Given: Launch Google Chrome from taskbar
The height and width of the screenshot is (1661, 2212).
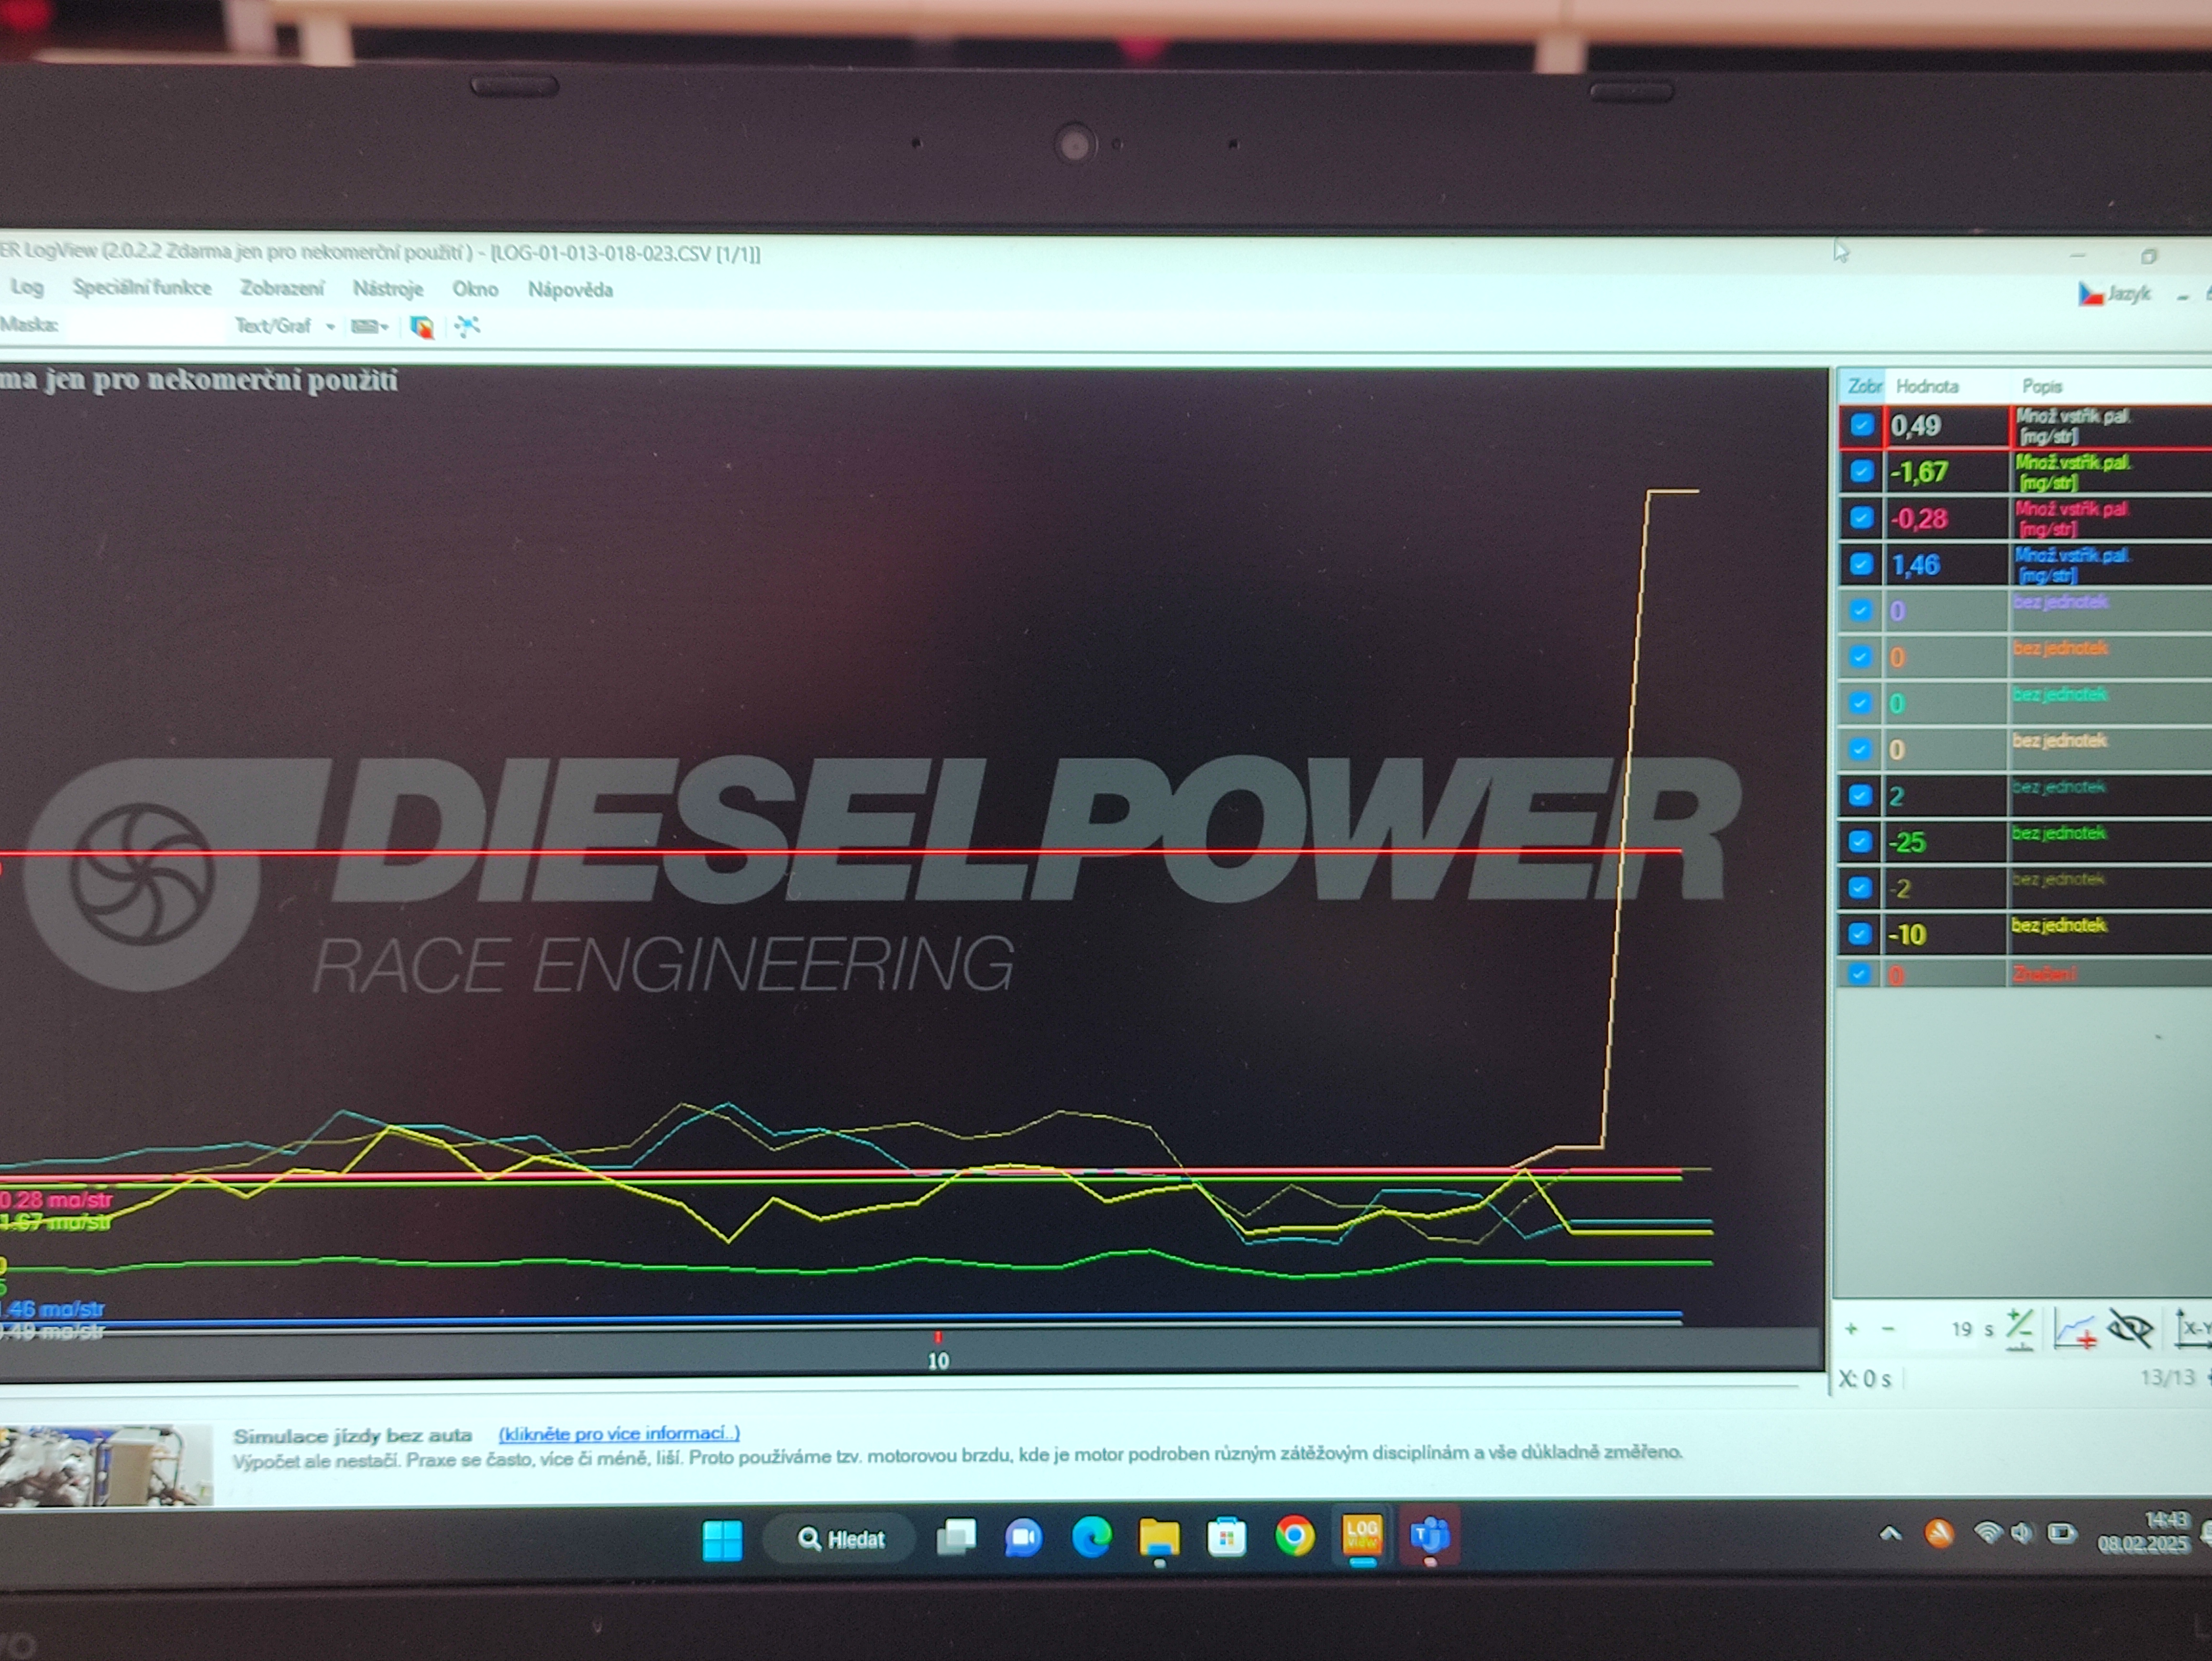Looking at the screenshot, I should click(x=1294, y=1536).
